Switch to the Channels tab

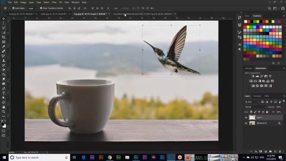[x=257, y=96]
